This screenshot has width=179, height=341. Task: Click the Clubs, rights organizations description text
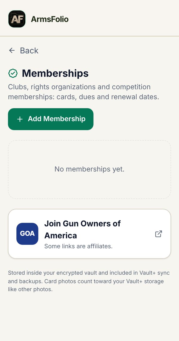[x=84, y=92]
